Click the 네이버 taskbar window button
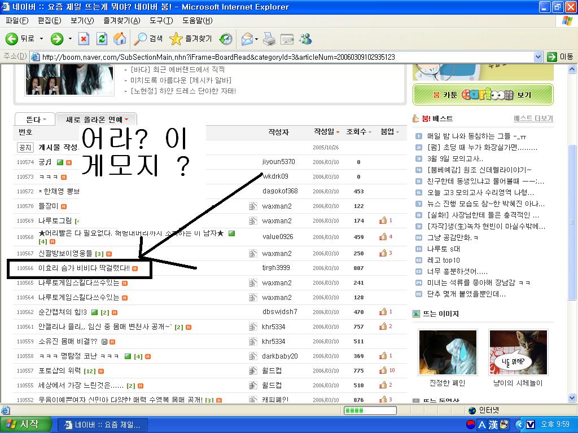 pos(103,425)
